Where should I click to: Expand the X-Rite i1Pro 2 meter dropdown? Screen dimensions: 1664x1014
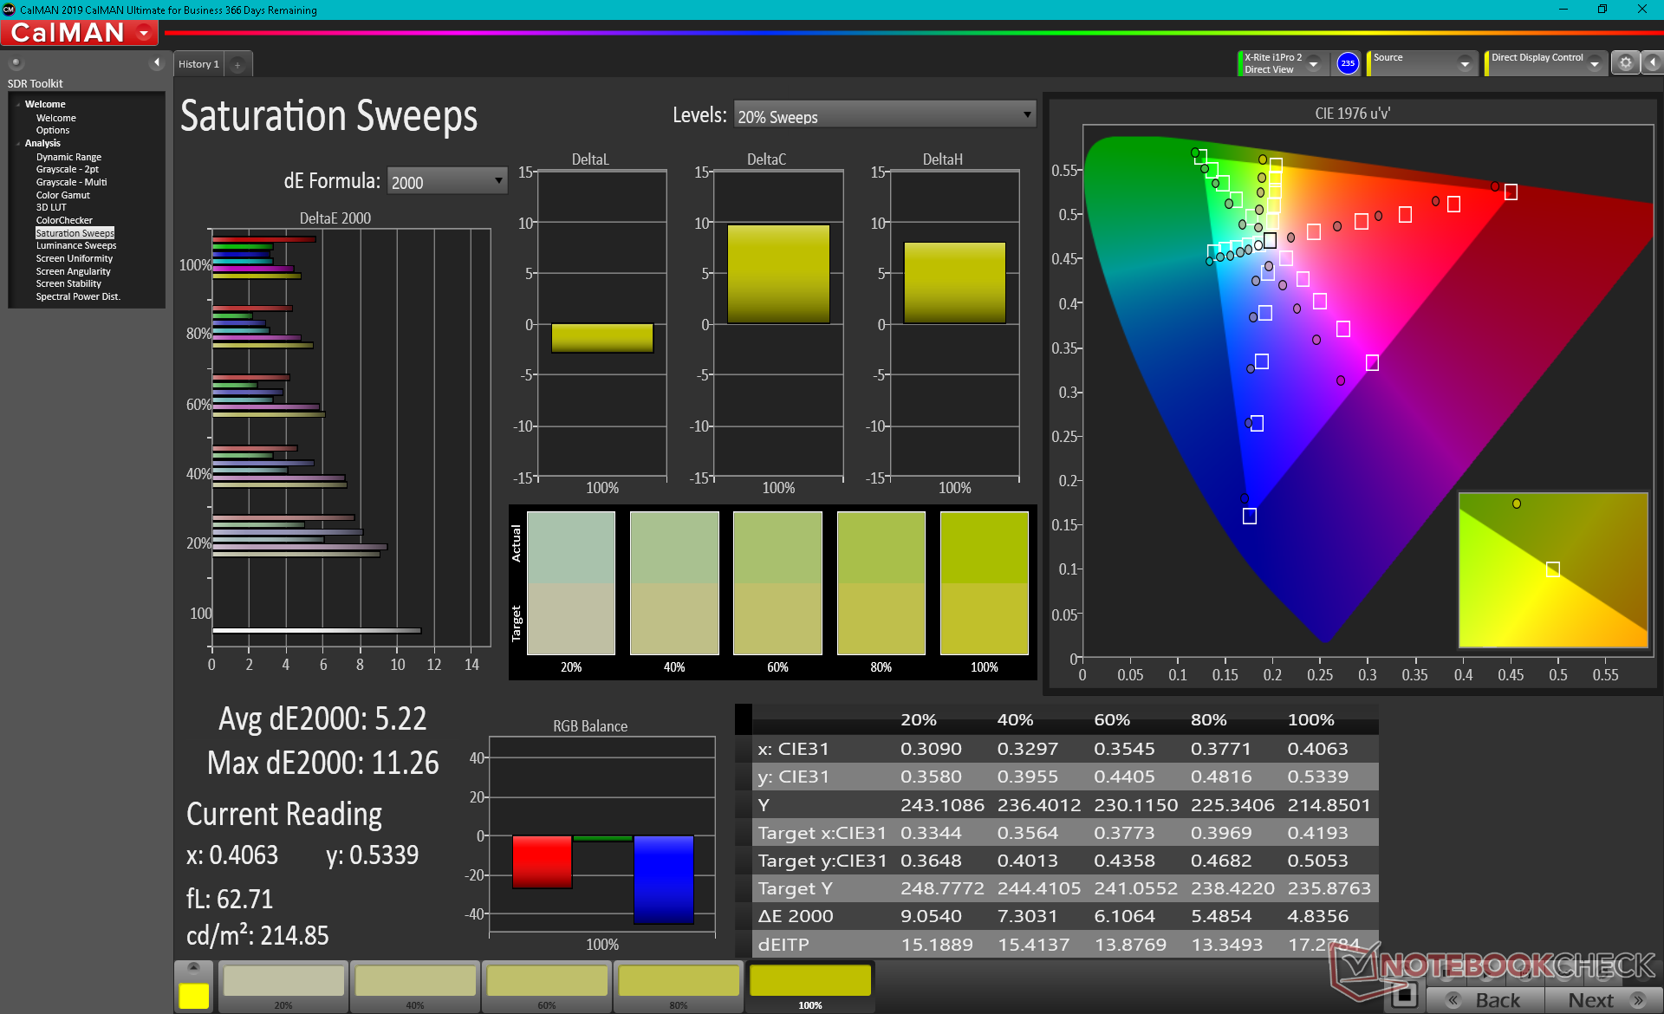(1314, 63)
